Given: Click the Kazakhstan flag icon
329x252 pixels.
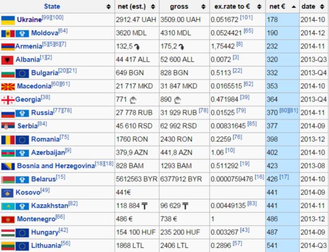Looking at the screenshot, I should coord(8,206).
